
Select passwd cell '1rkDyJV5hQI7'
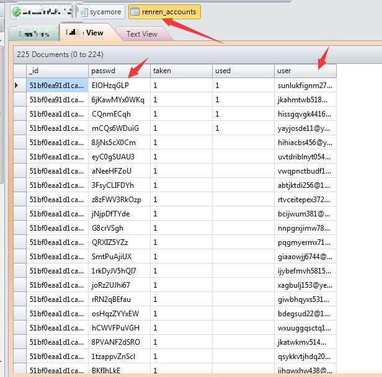[x=119, y=270]
